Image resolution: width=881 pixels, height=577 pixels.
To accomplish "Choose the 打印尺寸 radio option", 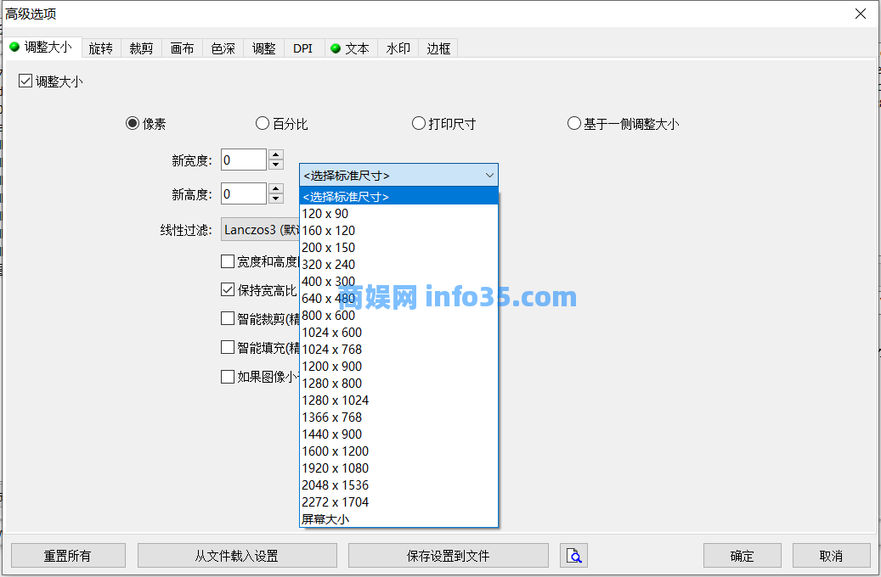I will coord(419,124).
